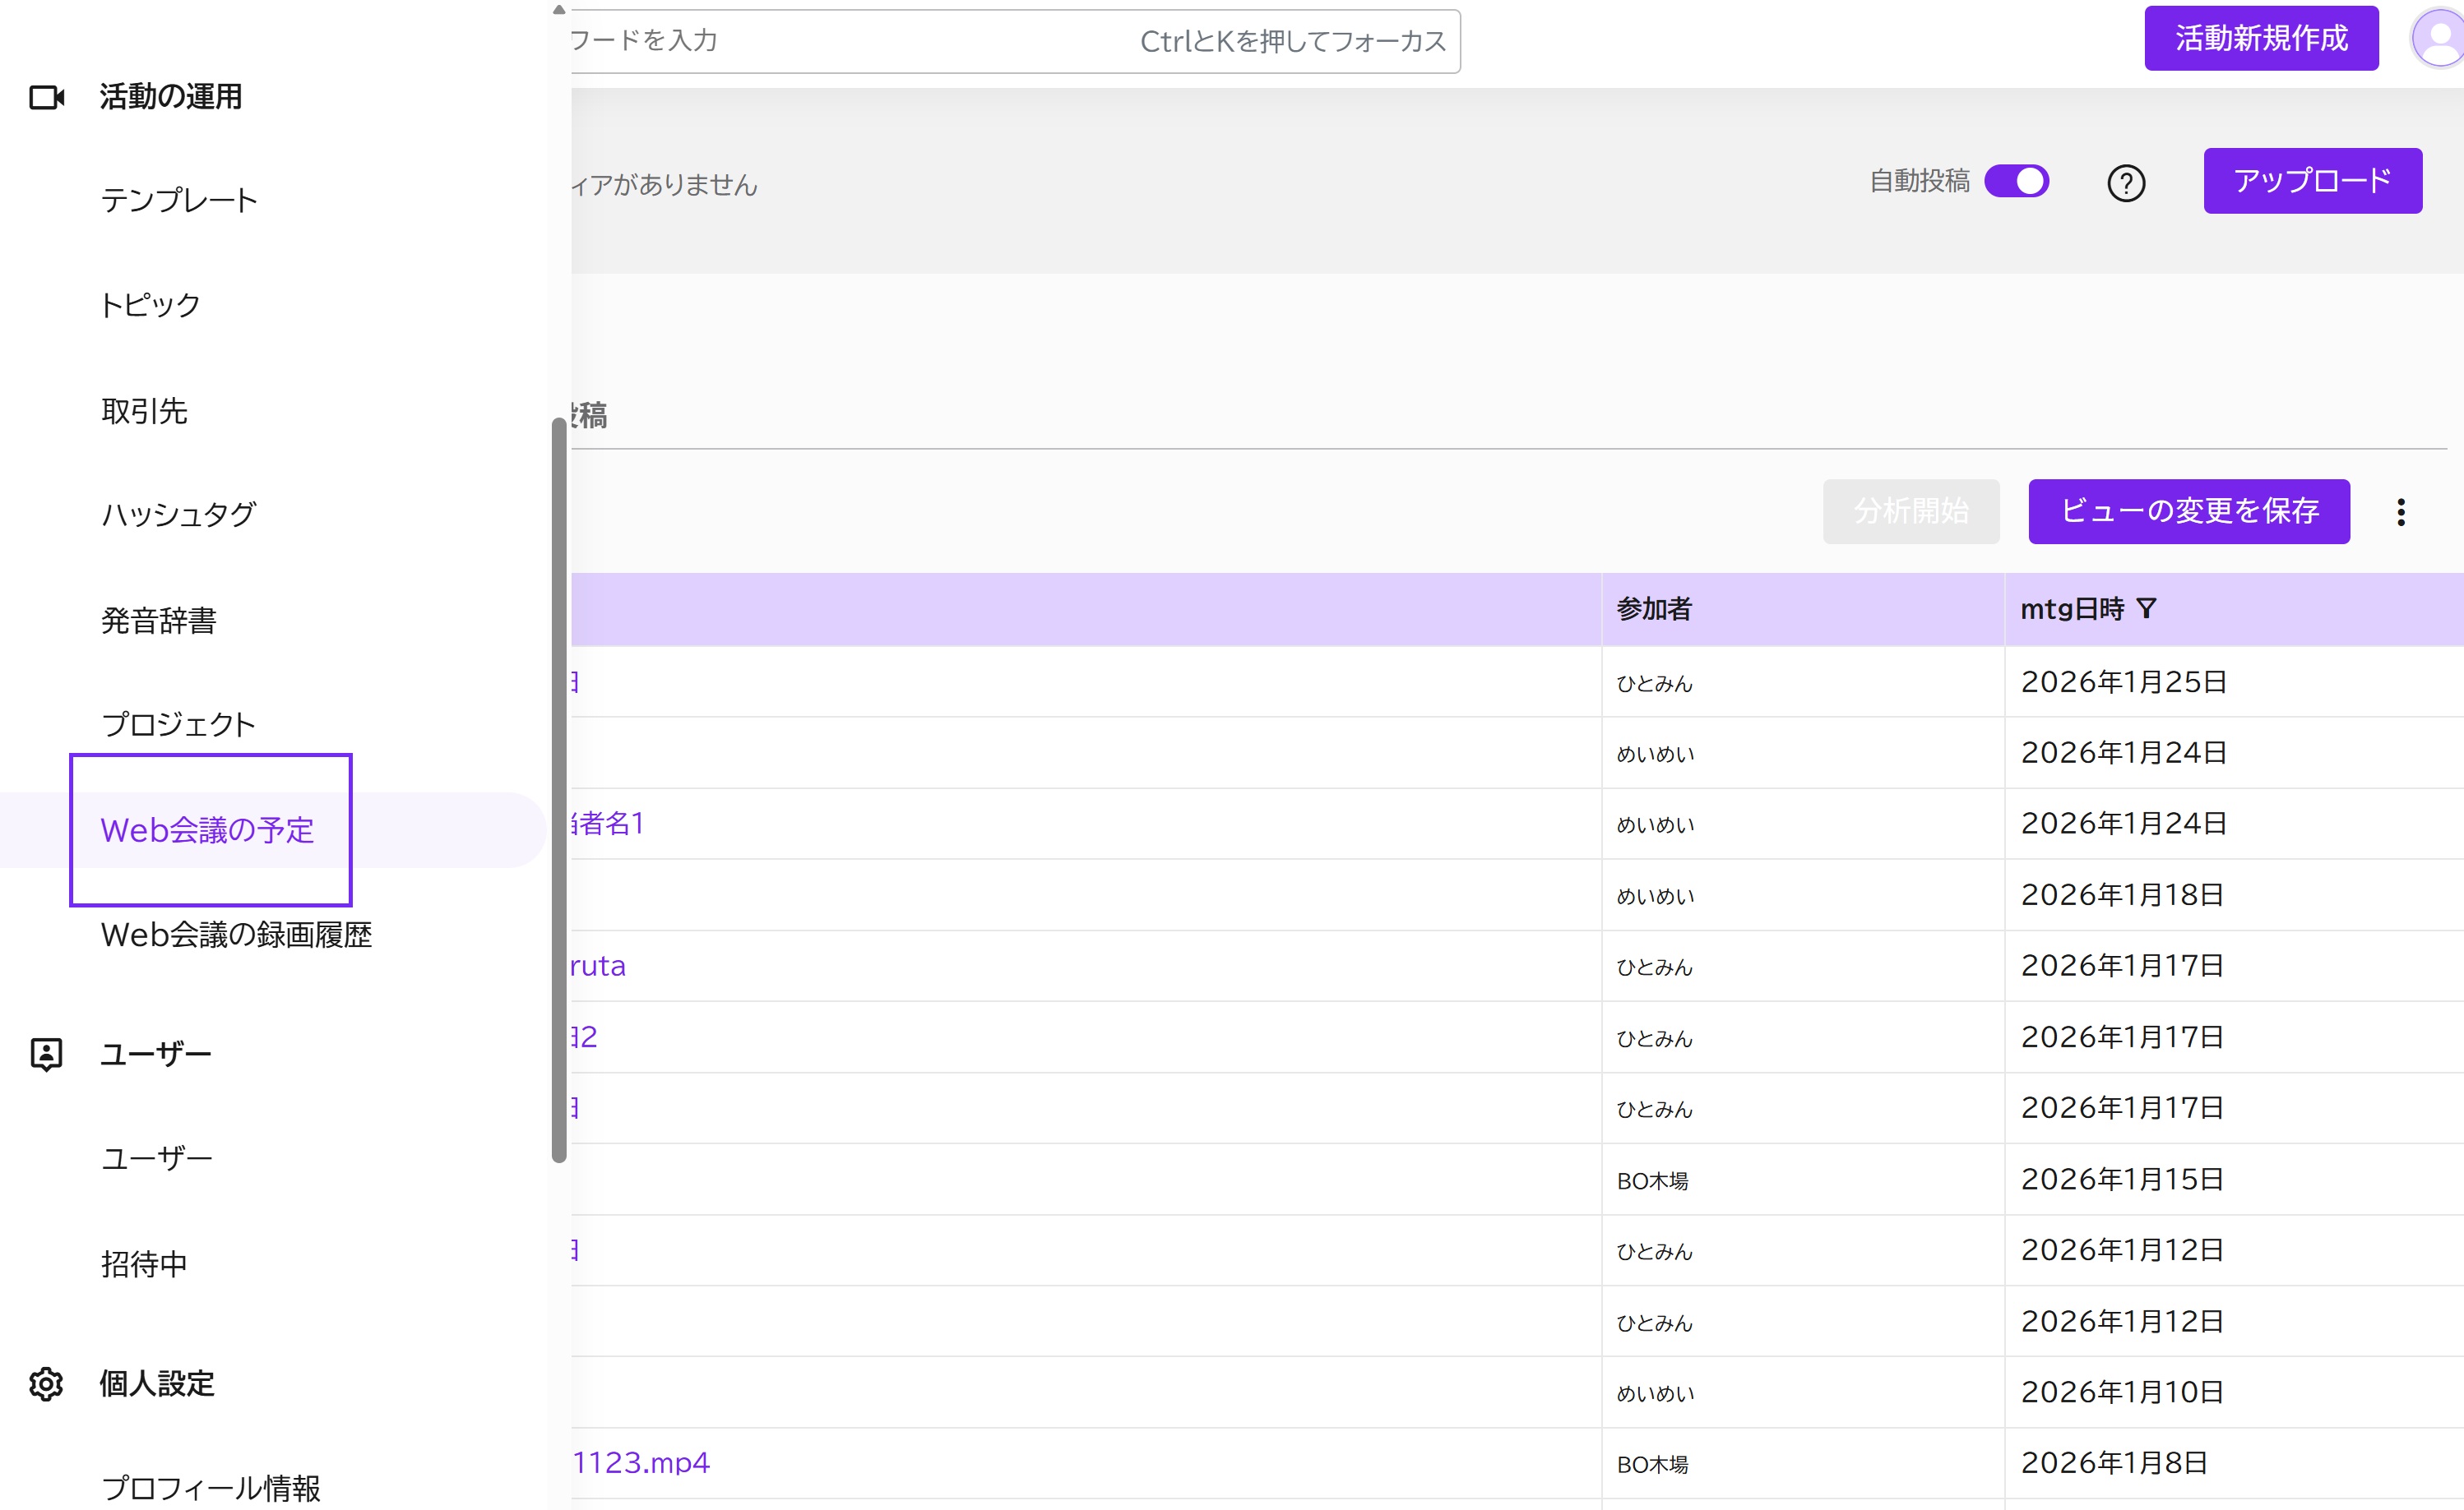Click the 活動の運用 section header
Viewport: 2464px width, 1510px height.
[170, 97]
